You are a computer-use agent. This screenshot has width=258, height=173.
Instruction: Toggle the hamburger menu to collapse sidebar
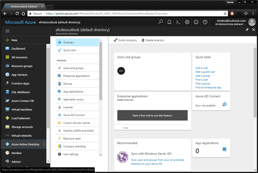[x=7, y=31]
